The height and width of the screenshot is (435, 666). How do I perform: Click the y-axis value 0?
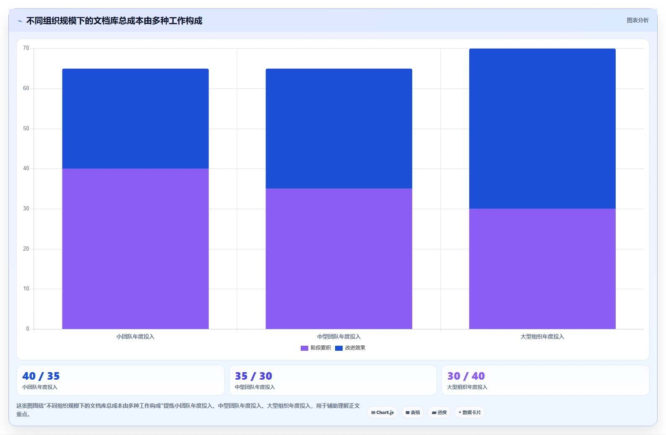click(28, 329)
